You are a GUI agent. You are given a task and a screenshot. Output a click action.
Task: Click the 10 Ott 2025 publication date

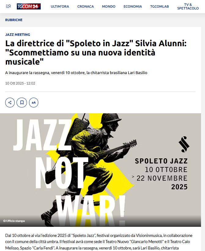click(x=20, y=83)
